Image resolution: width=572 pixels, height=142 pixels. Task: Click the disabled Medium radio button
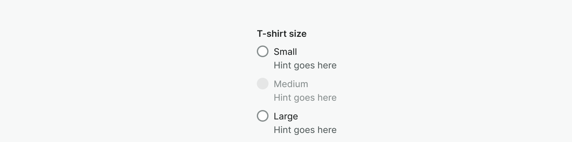tap(263, 84)
